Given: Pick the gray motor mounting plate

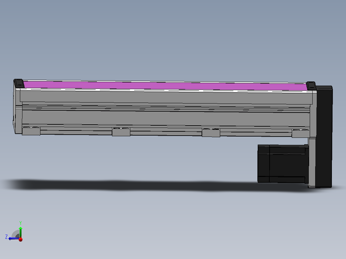Looking at the screenshot, I should pos(312,163).
